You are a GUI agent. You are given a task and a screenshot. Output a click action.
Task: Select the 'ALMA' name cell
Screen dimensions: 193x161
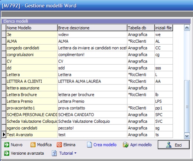(x=32, y=41)
